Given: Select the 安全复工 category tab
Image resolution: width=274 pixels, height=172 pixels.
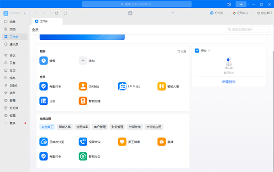Looking at the screenshot, I should [47, 127].
